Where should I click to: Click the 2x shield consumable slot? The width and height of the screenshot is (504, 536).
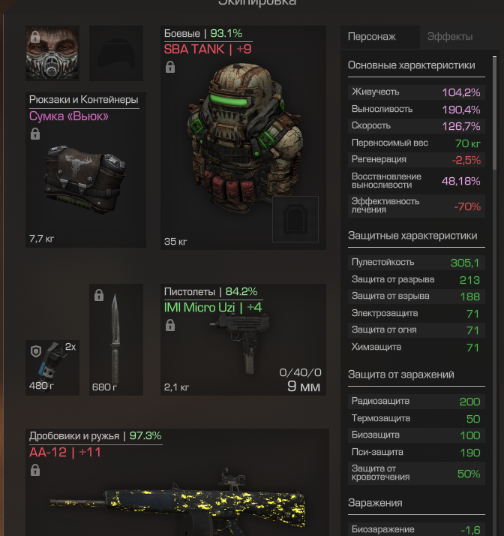[52, 368]
